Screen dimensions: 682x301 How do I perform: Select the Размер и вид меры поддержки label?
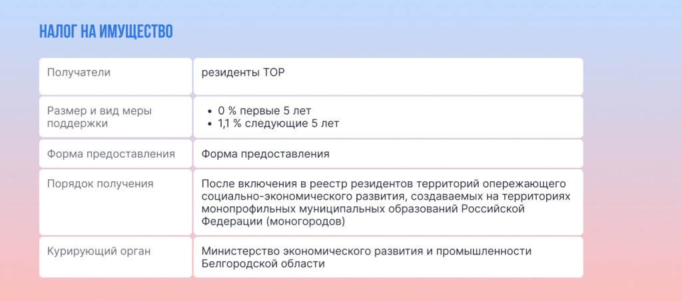point(100,117)
